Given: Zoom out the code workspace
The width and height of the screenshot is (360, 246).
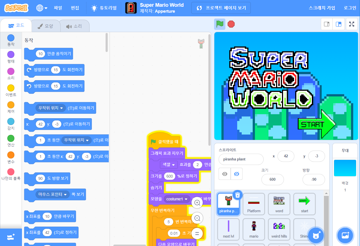Looking at the screenshot, I should click(x=197, y=218).
